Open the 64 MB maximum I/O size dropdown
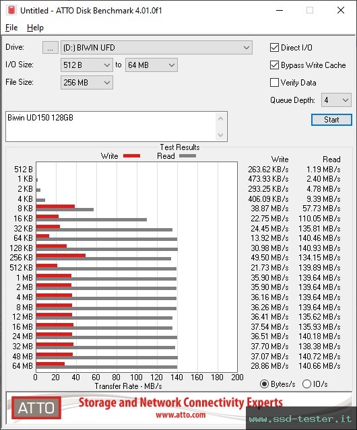357x430 pixels. point(152,65)
